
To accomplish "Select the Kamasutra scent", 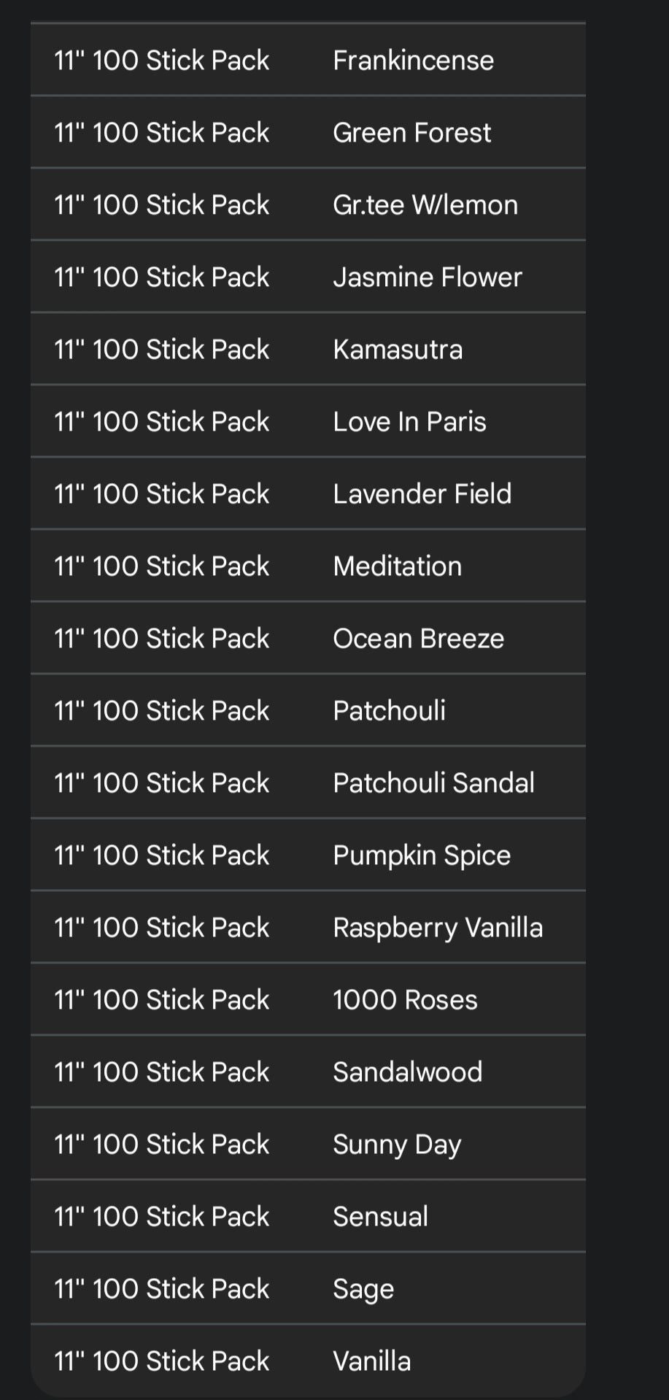I will click(397, 350).
